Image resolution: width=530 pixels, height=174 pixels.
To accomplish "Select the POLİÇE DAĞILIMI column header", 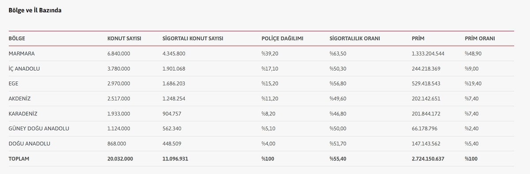I will pyautogui.click(x=282, y=39).
